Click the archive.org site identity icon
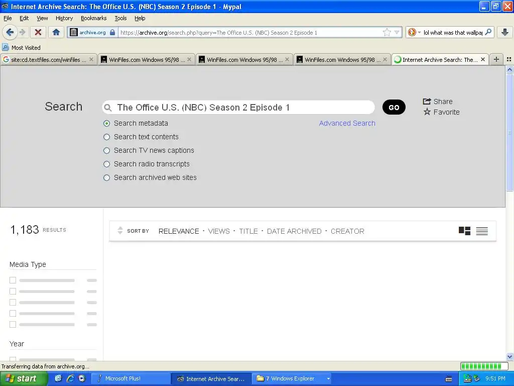The height and width of the screenshot is (386, 514). [x=74, y=32]
